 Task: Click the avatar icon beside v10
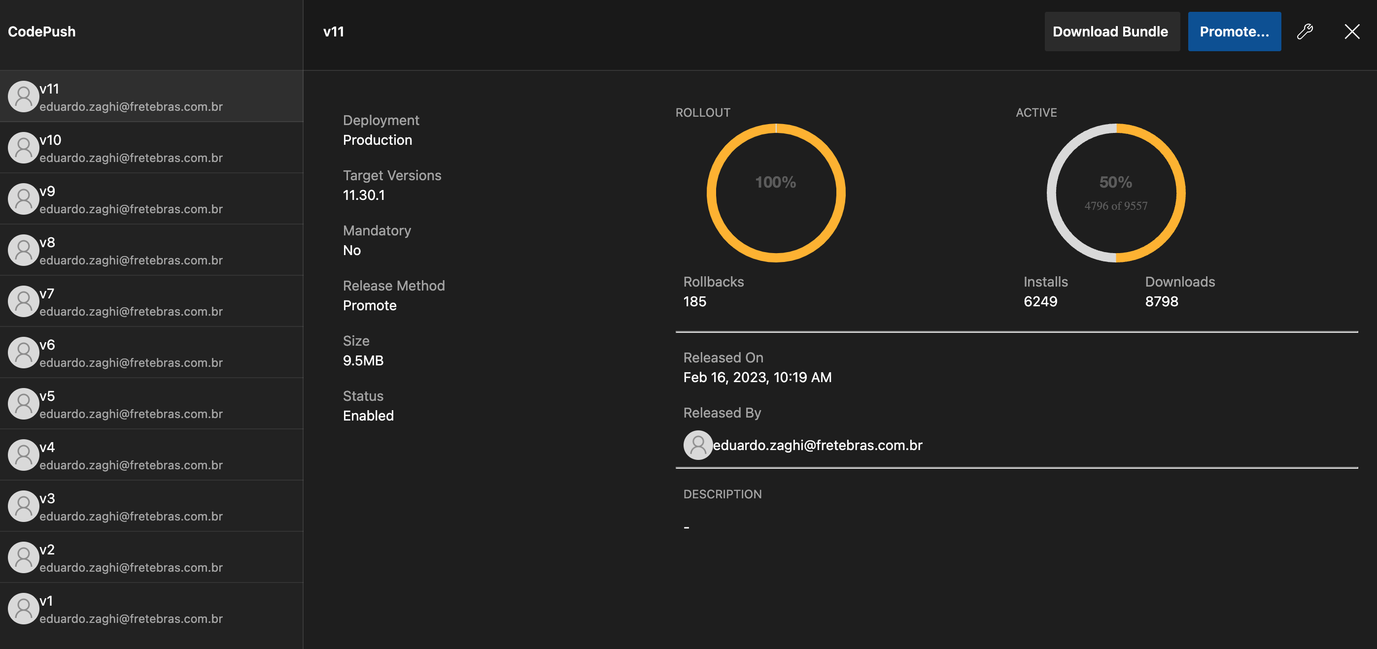point(24,148)
